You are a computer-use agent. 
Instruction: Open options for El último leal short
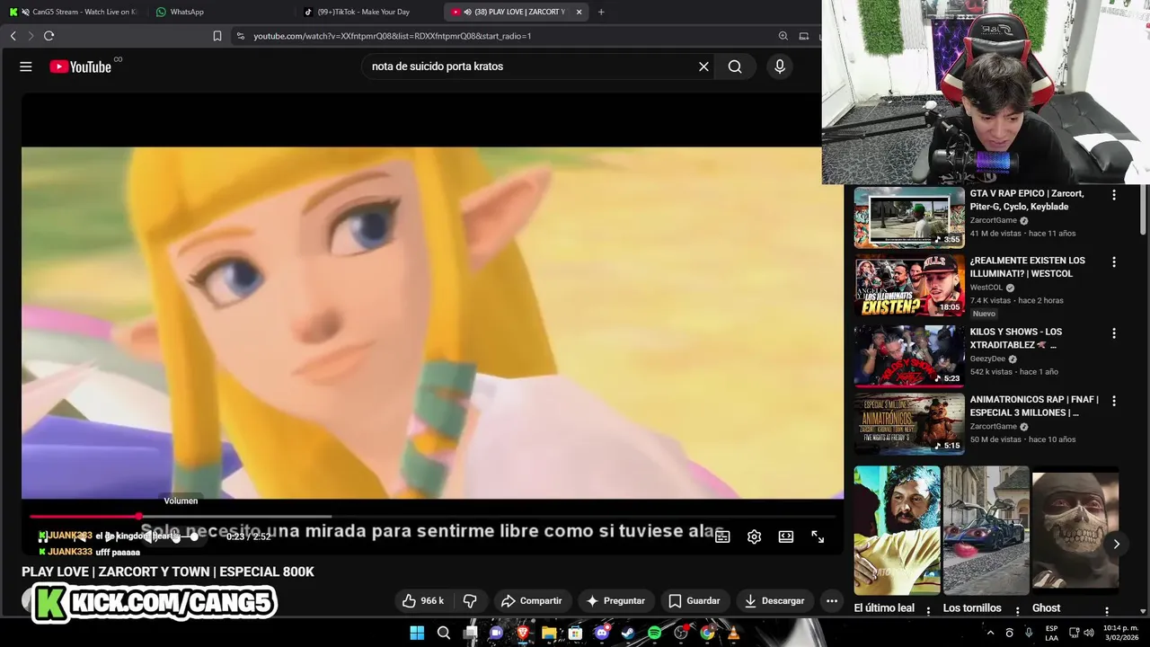point(929,610)
